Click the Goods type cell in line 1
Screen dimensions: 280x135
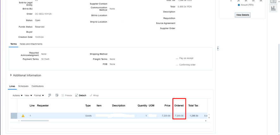pyautogui.click(x=88, y=116)
